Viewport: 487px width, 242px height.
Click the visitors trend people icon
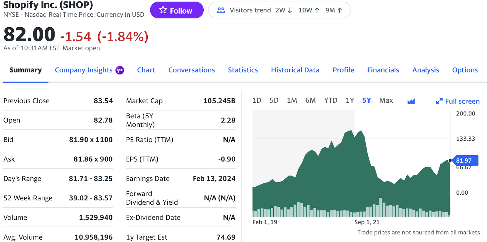tap(221, 10)
